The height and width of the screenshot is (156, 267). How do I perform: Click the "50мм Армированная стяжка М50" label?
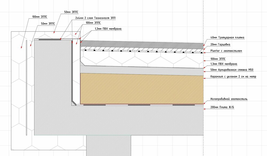[x=232, y=70]
